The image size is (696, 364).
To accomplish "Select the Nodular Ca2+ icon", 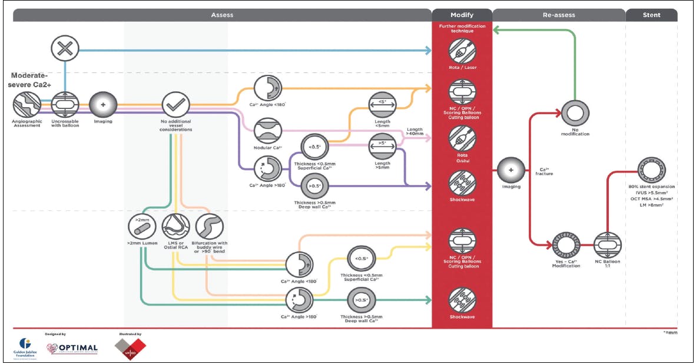I will tap(268, 131).
